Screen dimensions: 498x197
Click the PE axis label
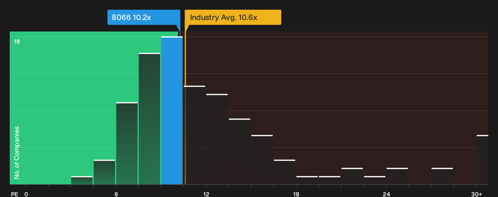tap(15, 194)
